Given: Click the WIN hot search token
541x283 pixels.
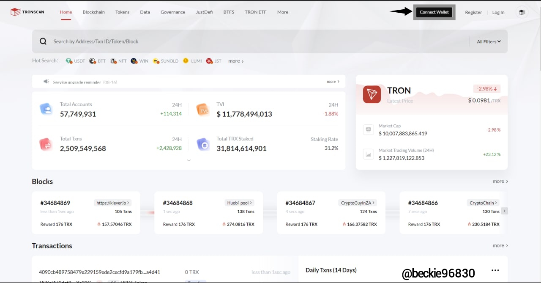Looking at the screenshot, I should (x=139, y=61).
